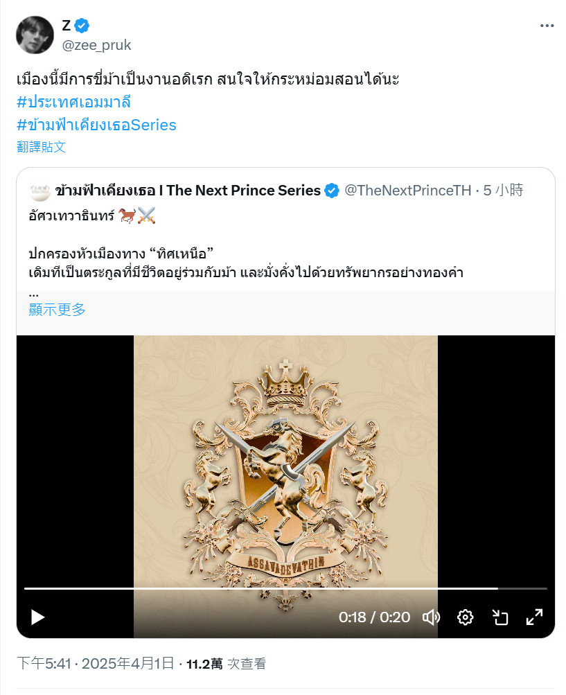
Task: Open hashtag #ประเทศเอมมาลี
Action: point(73,102)
